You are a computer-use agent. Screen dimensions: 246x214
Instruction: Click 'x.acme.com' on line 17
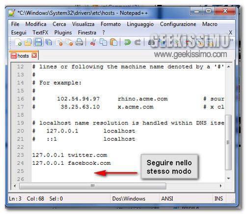[136, 107]
